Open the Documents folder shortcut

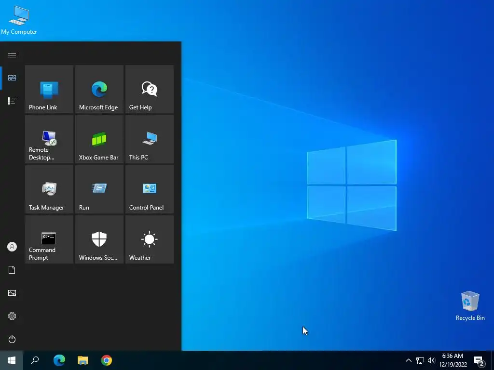coord(12,270)
